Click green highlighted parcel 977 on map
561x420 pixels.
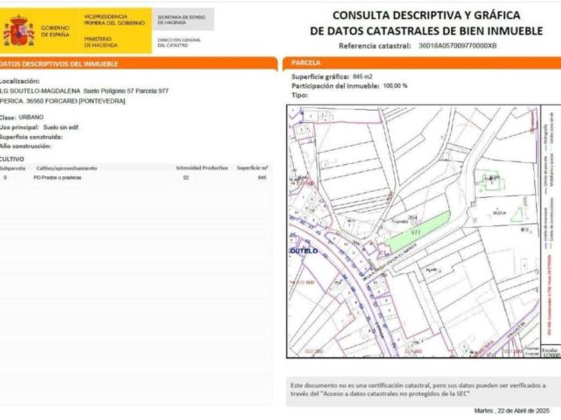[419, 232]
